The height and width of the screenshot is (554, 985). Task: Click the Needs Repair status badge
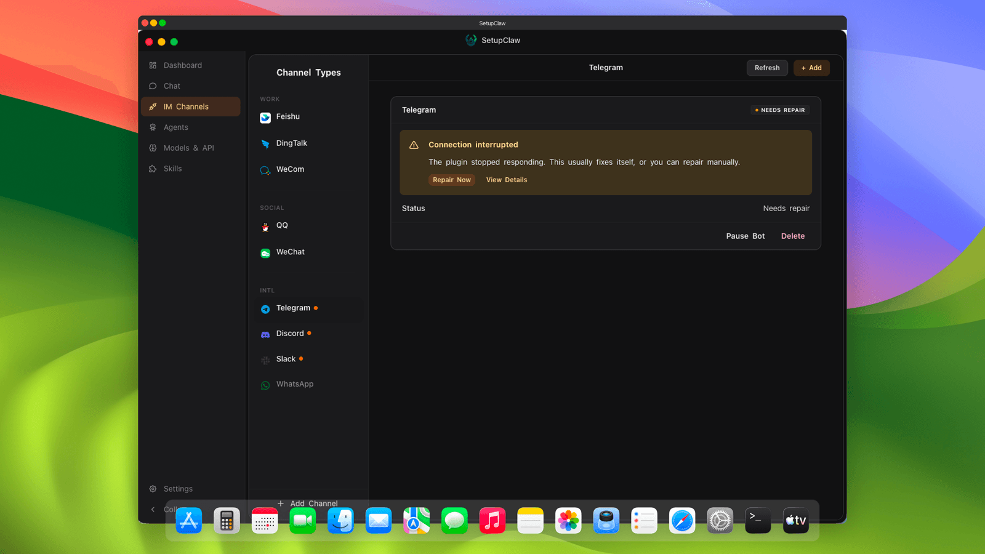780,110
